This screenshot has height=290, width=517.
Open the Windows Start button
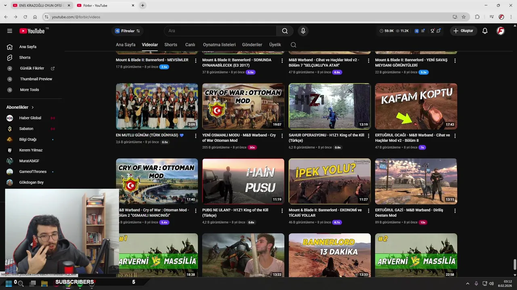pyautogui.click(x=8, y=284)
